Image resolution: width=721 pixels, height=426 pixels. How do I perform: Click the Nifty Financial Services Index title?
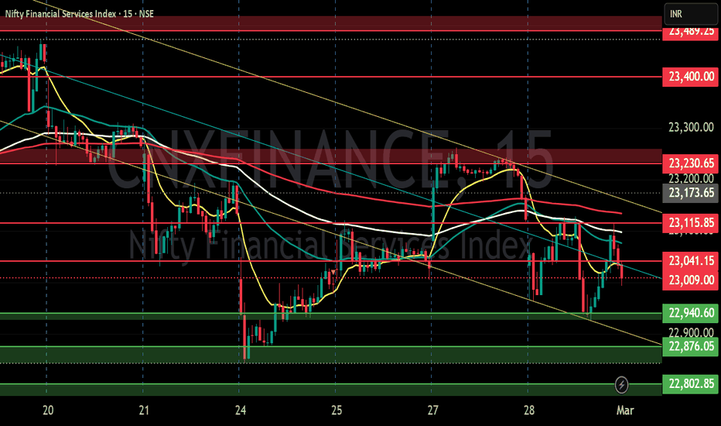(60, 14)
